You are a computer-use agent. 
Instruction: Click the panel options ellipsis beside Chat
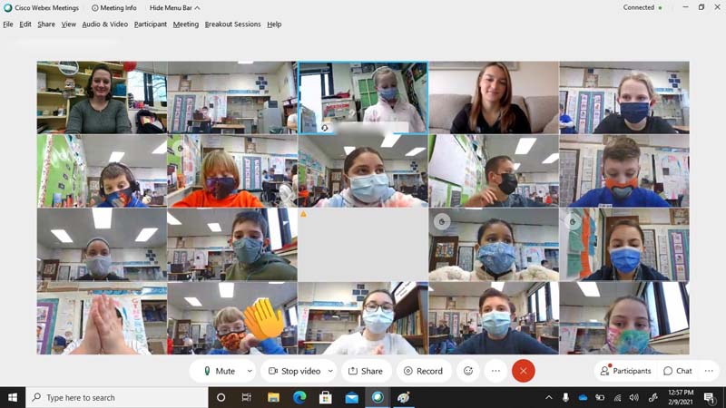pos(709,371)
